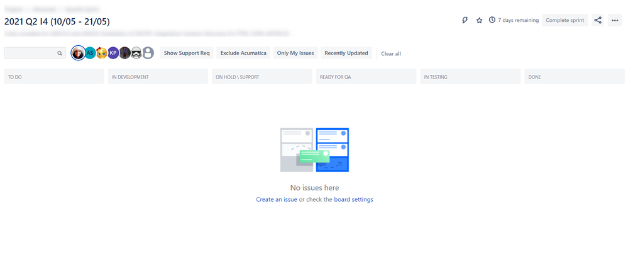
Task: Toggle Exclude Acumatica quick filter
Action: coord(243,53)
